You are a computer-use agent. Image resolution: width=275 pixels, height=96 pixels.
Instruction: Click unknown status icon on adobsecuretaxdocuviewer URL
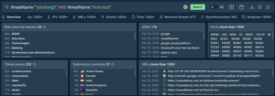pos(164,81)
